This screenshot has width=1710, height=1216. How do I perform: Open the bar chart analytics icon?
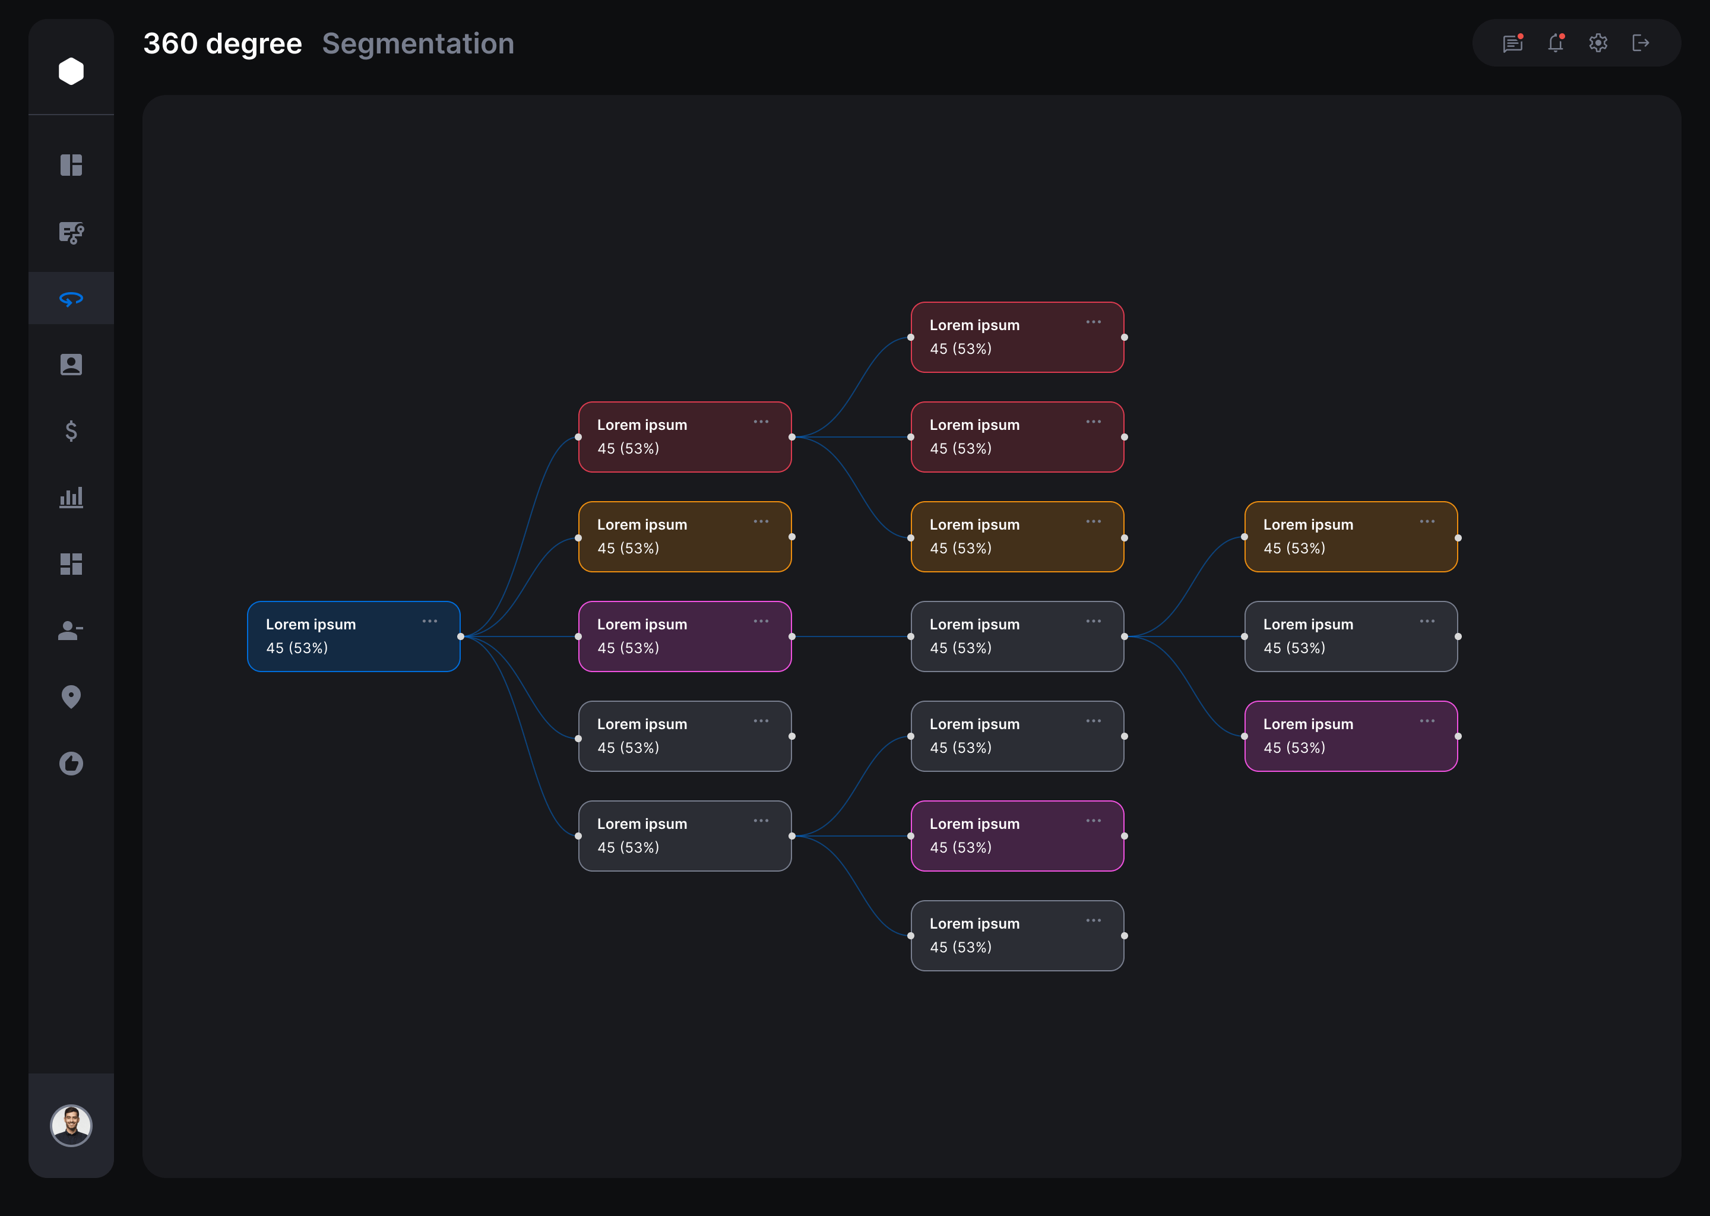click(x=71, y=497)
